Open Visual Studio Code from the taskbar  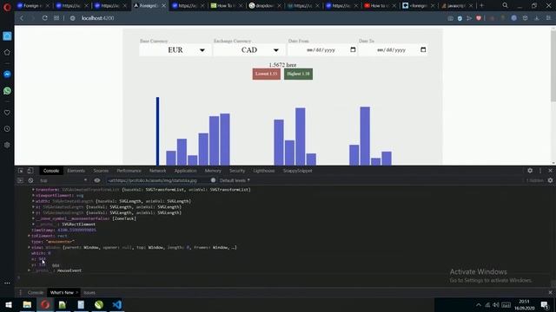tap(117, 304)
